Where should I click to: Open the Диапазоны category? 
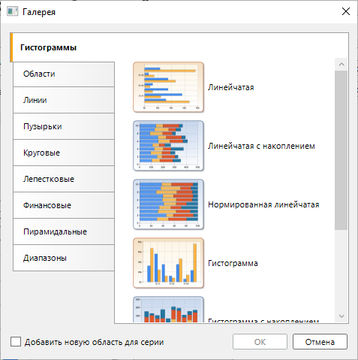point(64,258)
